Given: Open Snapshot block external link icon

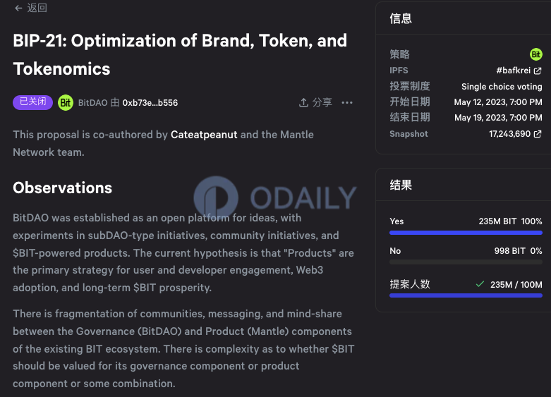Looking at the screenshot, I should pos(538,134).
